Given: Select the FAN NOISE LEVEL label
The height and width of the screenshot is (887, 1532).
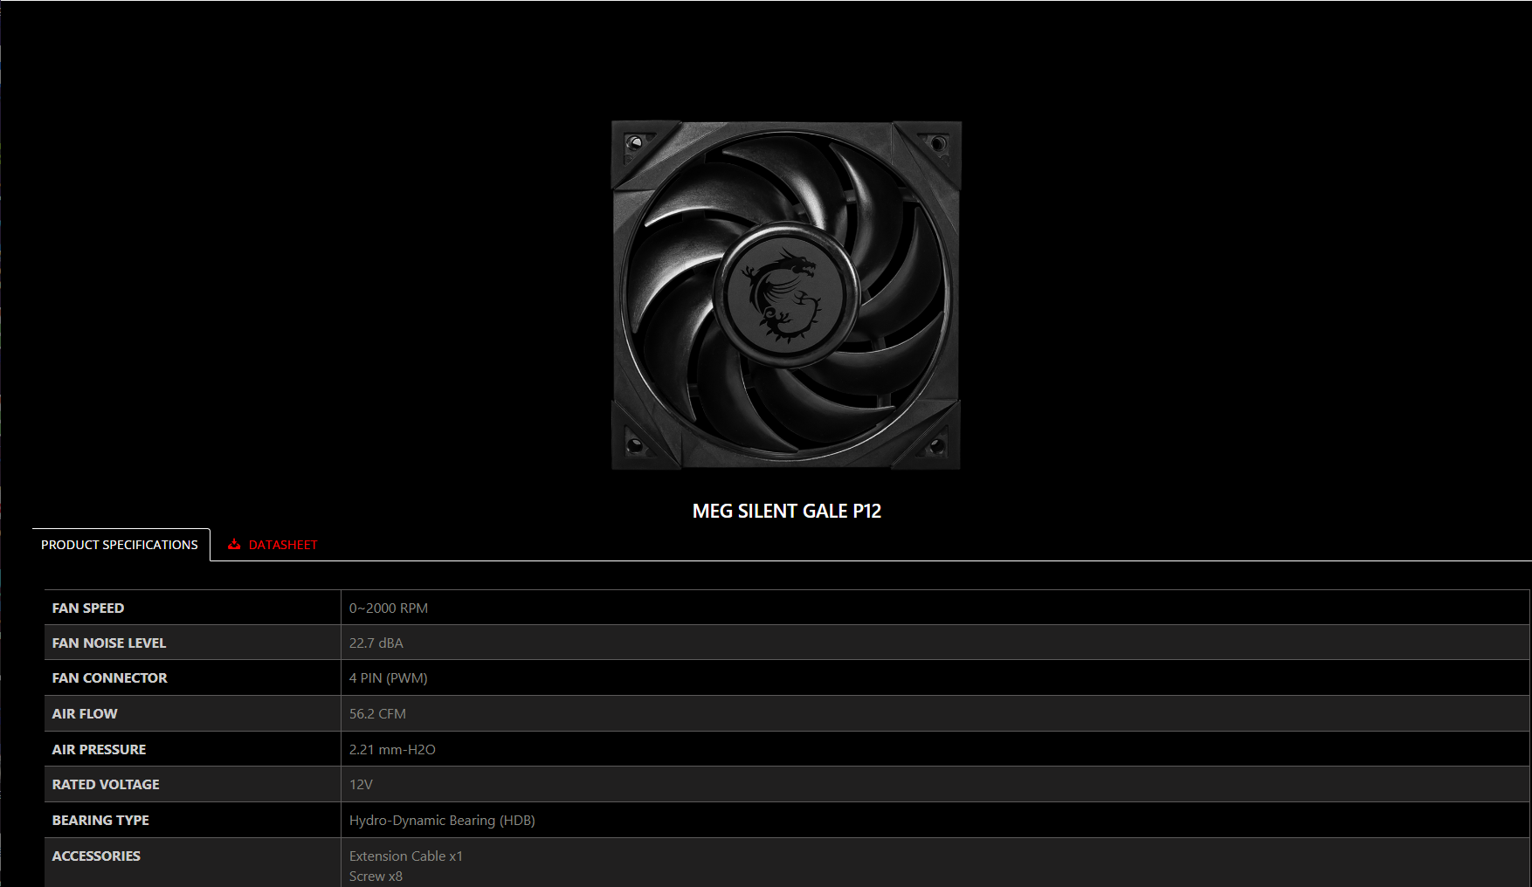Looking at the screenshot, I should 109,643.
